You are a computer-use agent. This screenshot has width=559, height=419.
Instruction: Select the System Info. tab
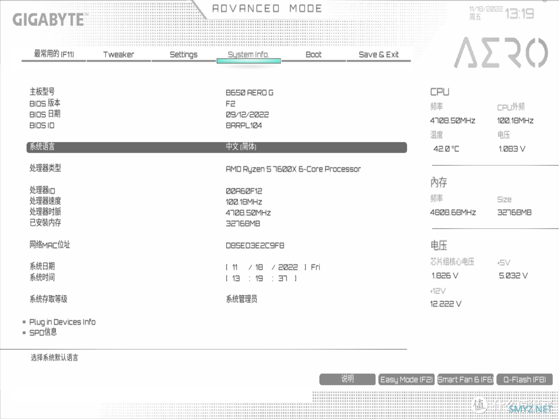248,54
